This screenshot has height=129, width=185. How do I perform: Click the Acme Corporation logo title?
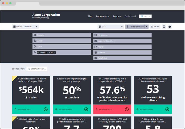(x=46, y=15)
